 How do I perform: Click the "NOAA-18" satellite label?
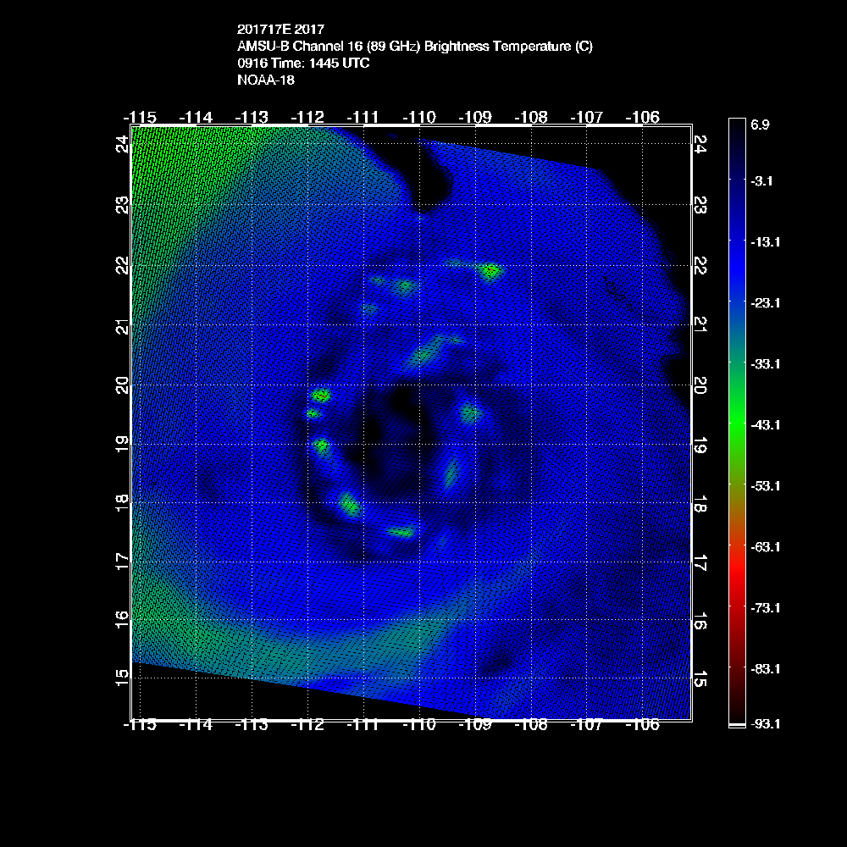[x=266, y=80]
